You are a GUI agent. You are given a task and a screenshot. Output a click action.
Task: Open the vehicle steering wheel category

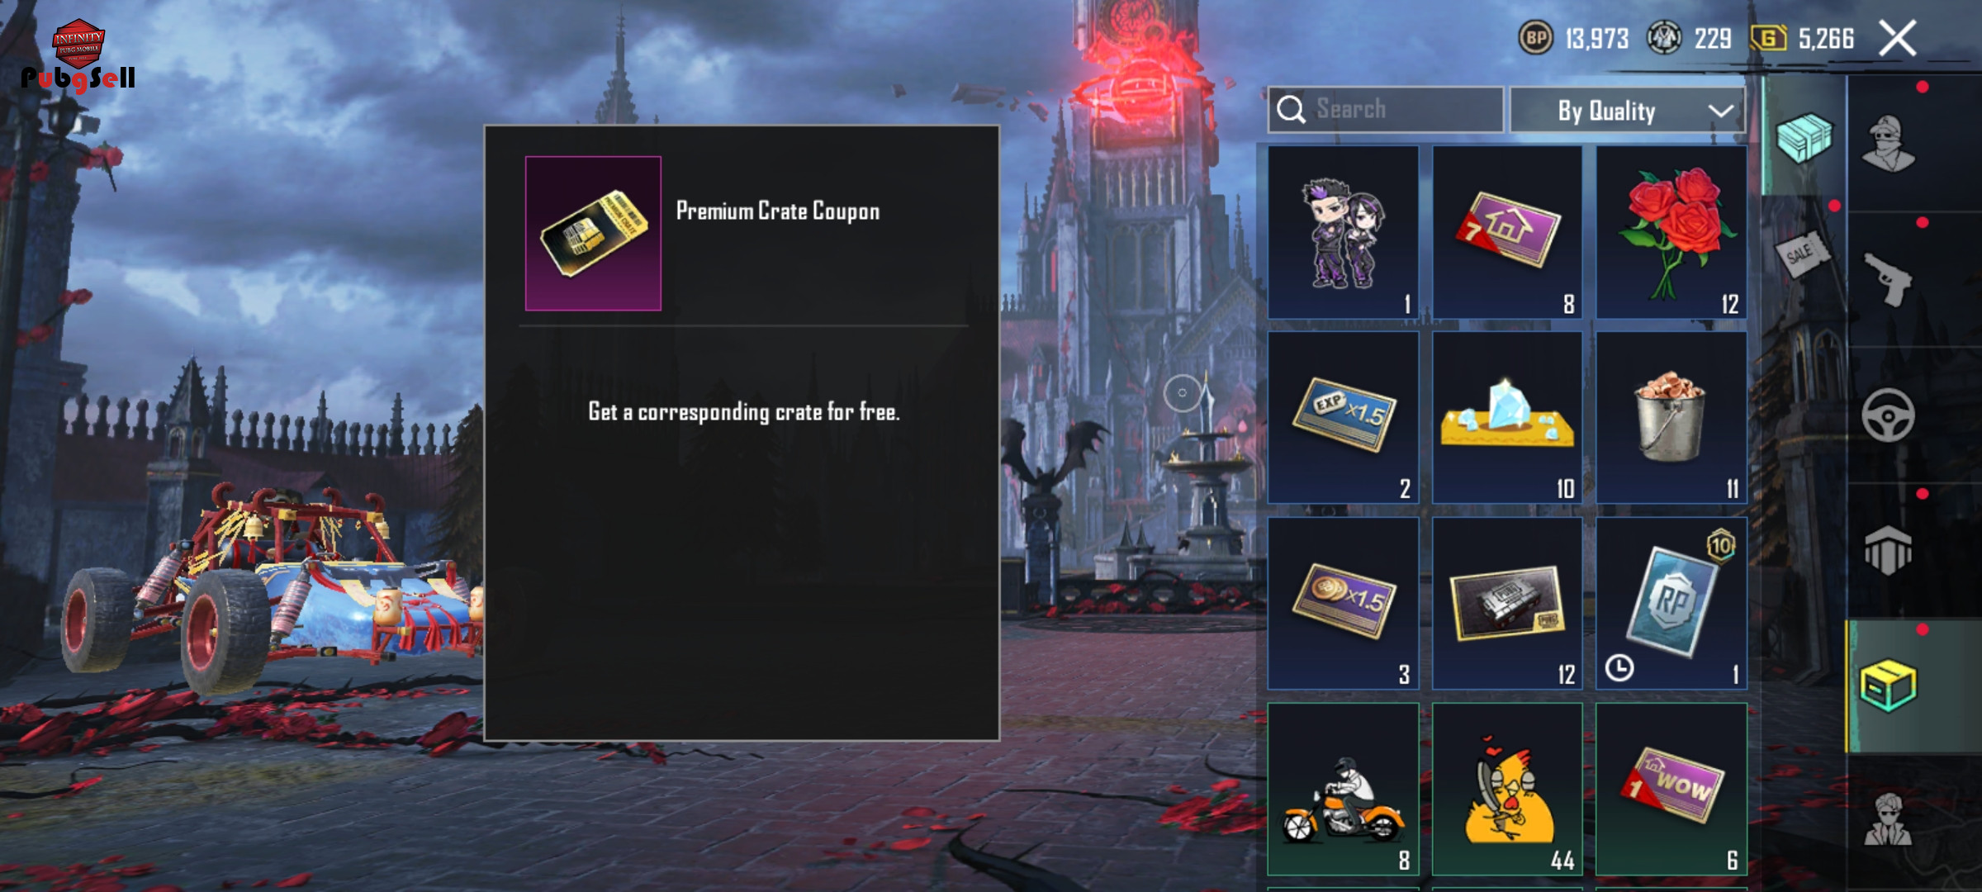(1889, 415)
